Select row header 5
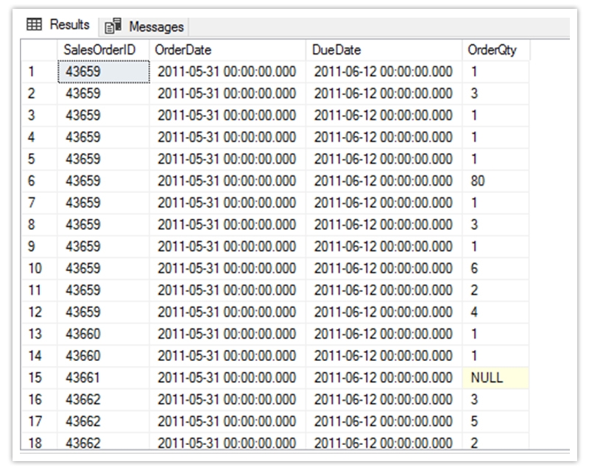 click(x=39, y=158)
